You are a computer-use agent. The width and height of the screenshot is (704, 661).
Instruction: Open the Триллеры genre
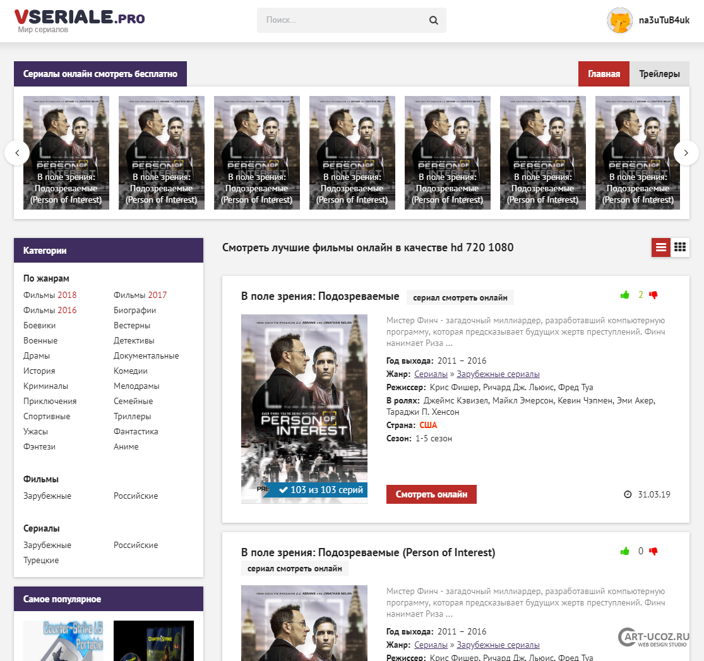click(x=132, y=417)
